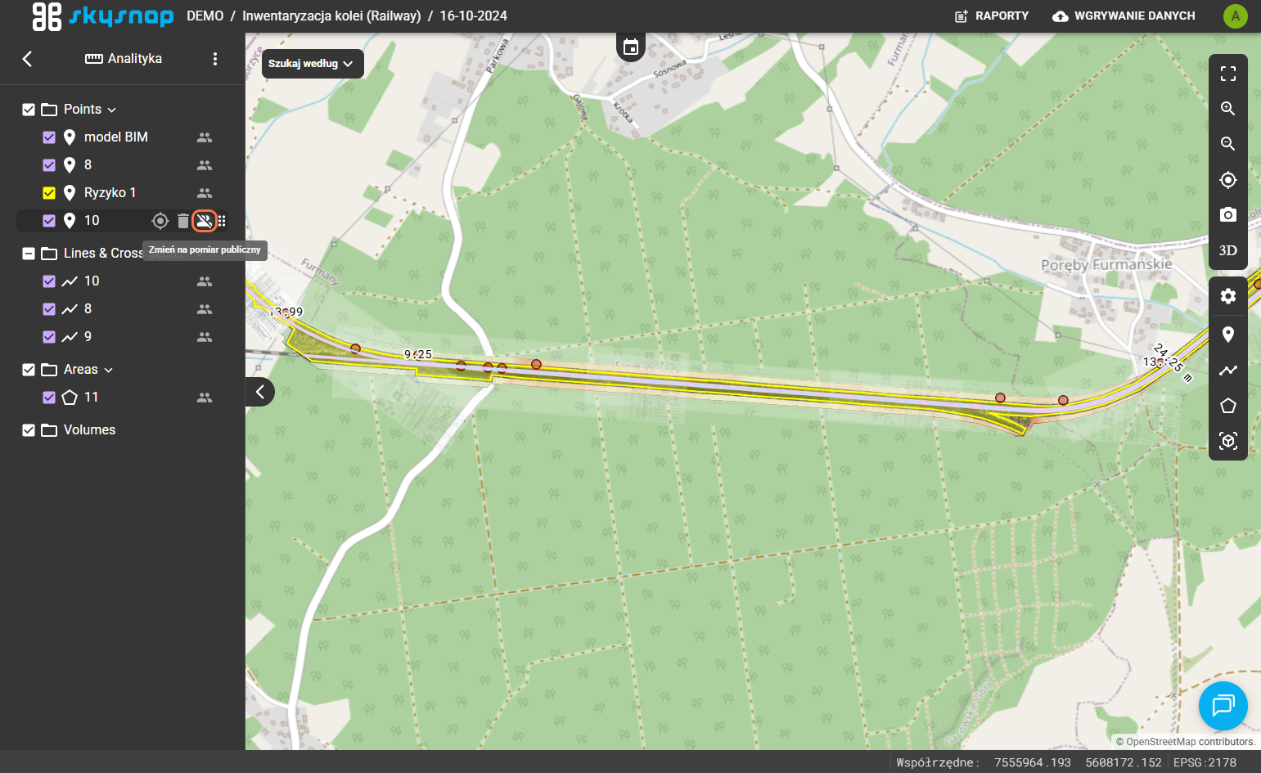Image resolution: width=1261 pixels, height=773 pixels.
Task: Take a map screenshot with the camera icon
Action: [x=1227, y=214]
